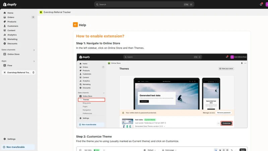Click the Online Store icon in sidebar
The height and width of the screenshot is (151, 268).
[5, 54]
